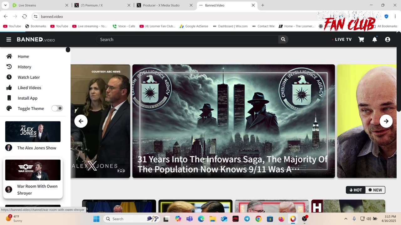The height and width of the screenshot is (225, 401).
Task: Open Voice - Calls bookmark
Action: coord(124,26)
